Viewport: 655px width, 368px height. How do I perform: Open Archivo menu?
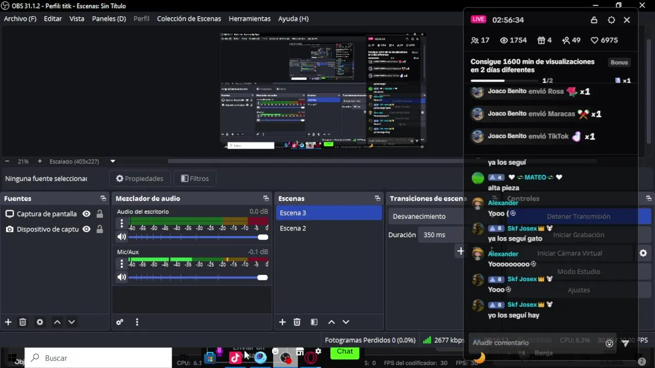tap(20, 18)
